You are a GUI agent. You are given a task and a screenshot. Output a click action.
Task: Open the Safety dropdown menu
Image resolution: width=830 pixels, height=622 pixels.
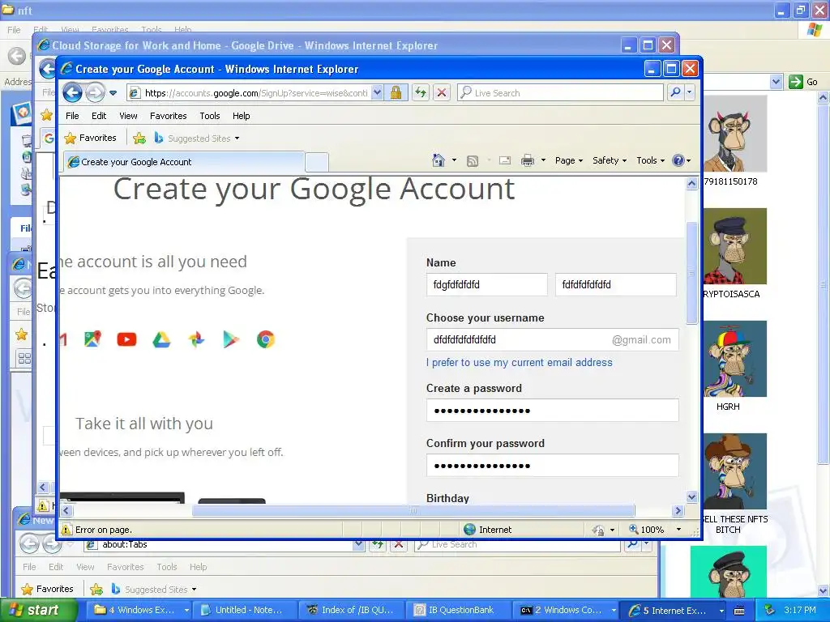tap(610, 160)
